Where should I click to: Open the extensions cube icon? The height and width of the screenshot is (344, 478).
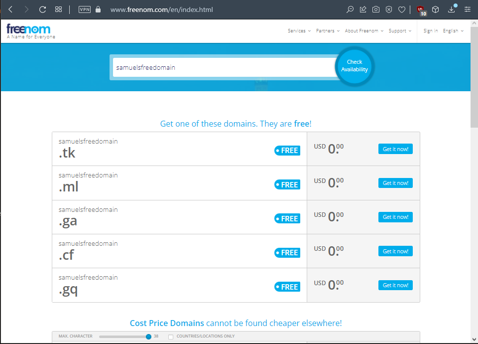(435, 9)
